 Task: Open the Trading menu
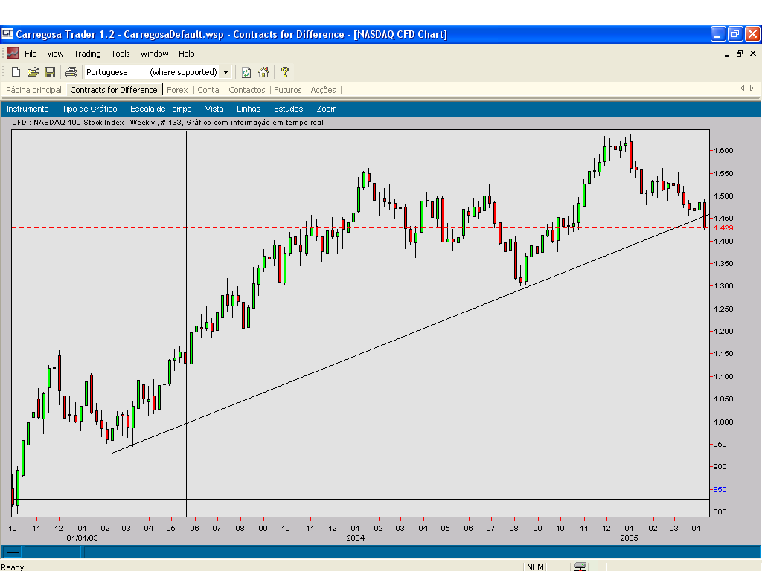(x=87, y=54)
